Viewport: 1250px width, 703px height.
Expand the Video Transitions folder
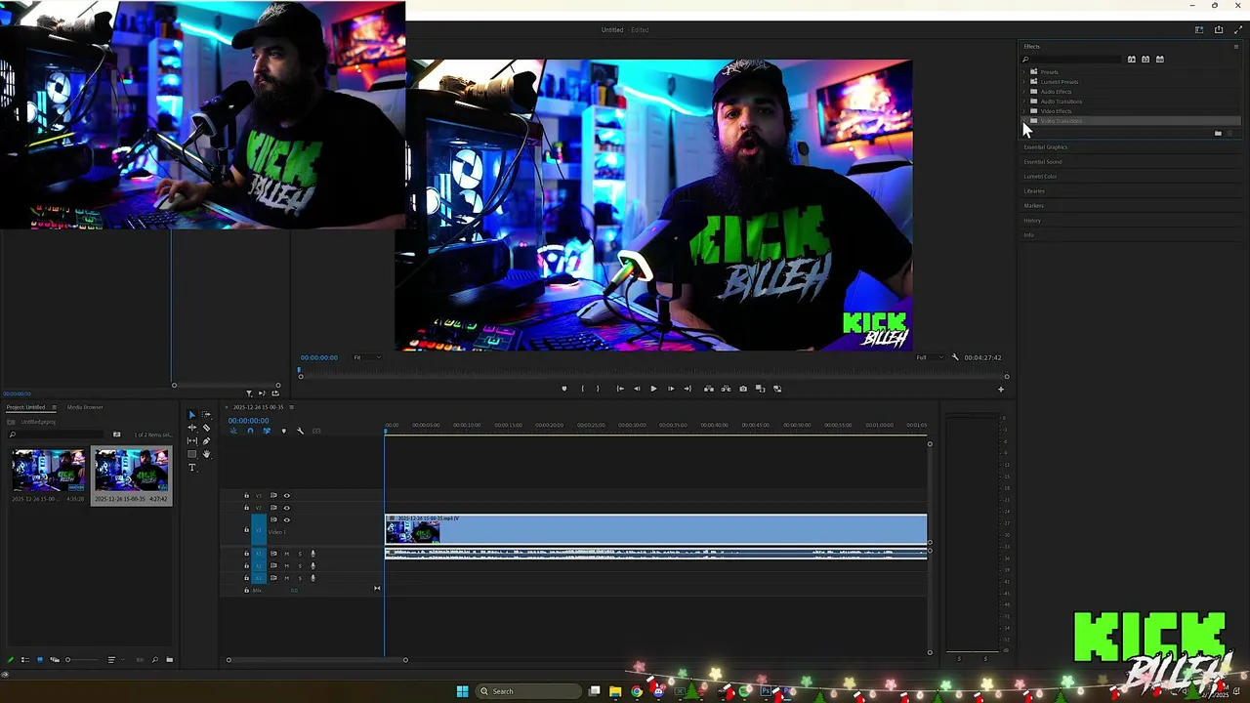click(1023, 120)
